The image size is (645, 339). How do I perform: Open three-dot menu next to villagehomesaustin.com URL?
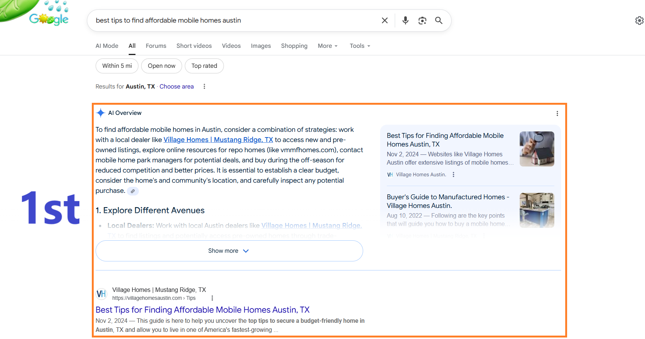tap(212, 298)
